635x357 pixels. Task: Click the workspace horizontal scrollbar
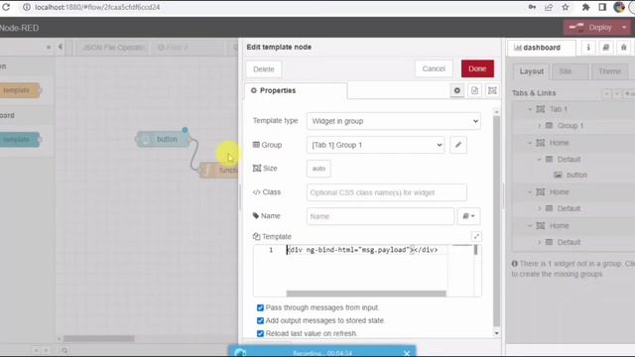click(x=99, y=338)
